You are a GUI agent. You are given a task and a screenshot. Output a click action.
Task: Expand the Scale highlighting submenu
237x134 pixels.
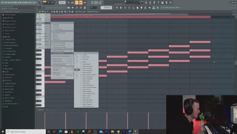click(x=62, y=53)
